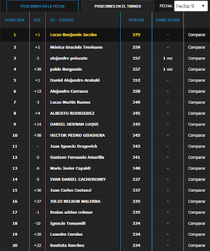
Task: Click the 349 points value
Action: 136,102
